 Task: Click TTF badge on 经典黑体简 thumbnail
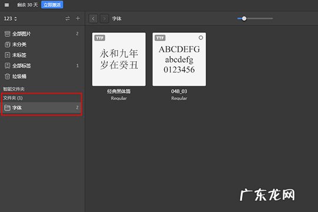(x=100, y=38)
